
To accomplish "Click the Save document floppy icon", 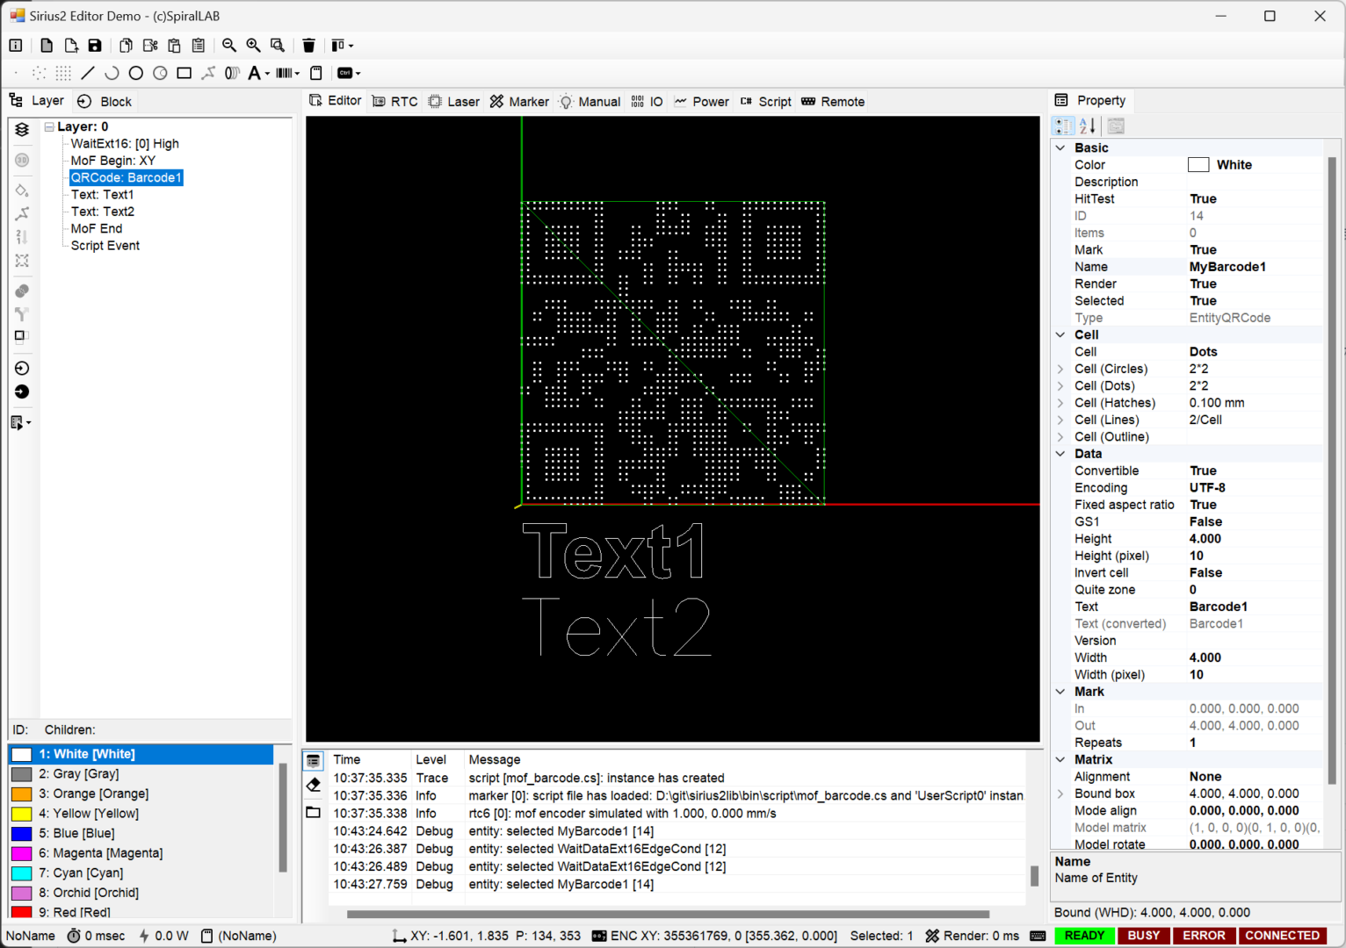I will tap(95, 46).
